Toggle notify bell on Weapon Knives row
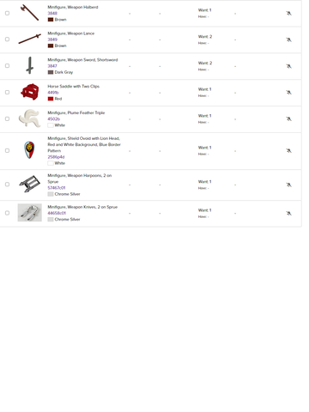This screenshot has width=309, height=412. [x=288, y=213]
